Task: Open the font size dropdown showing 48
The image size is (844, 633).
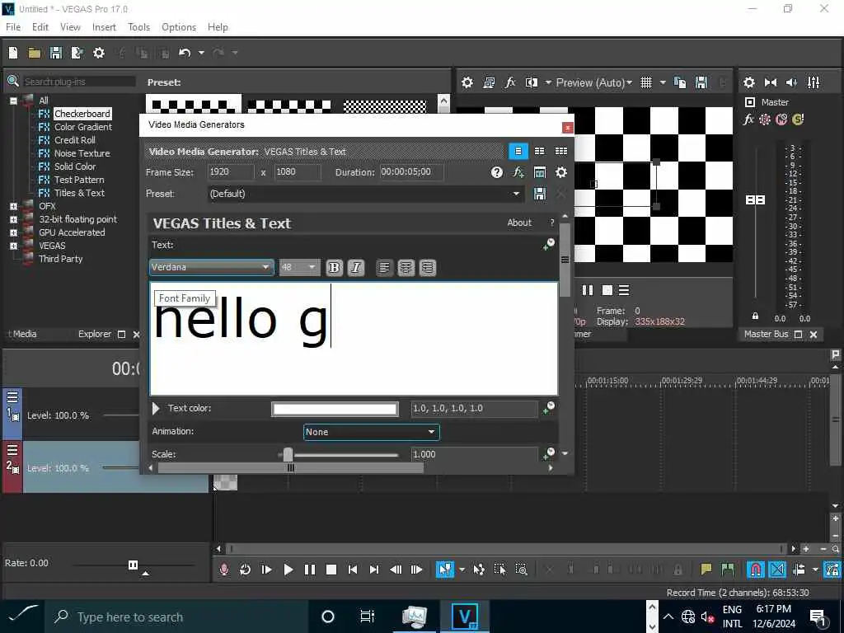Action: 298,267
